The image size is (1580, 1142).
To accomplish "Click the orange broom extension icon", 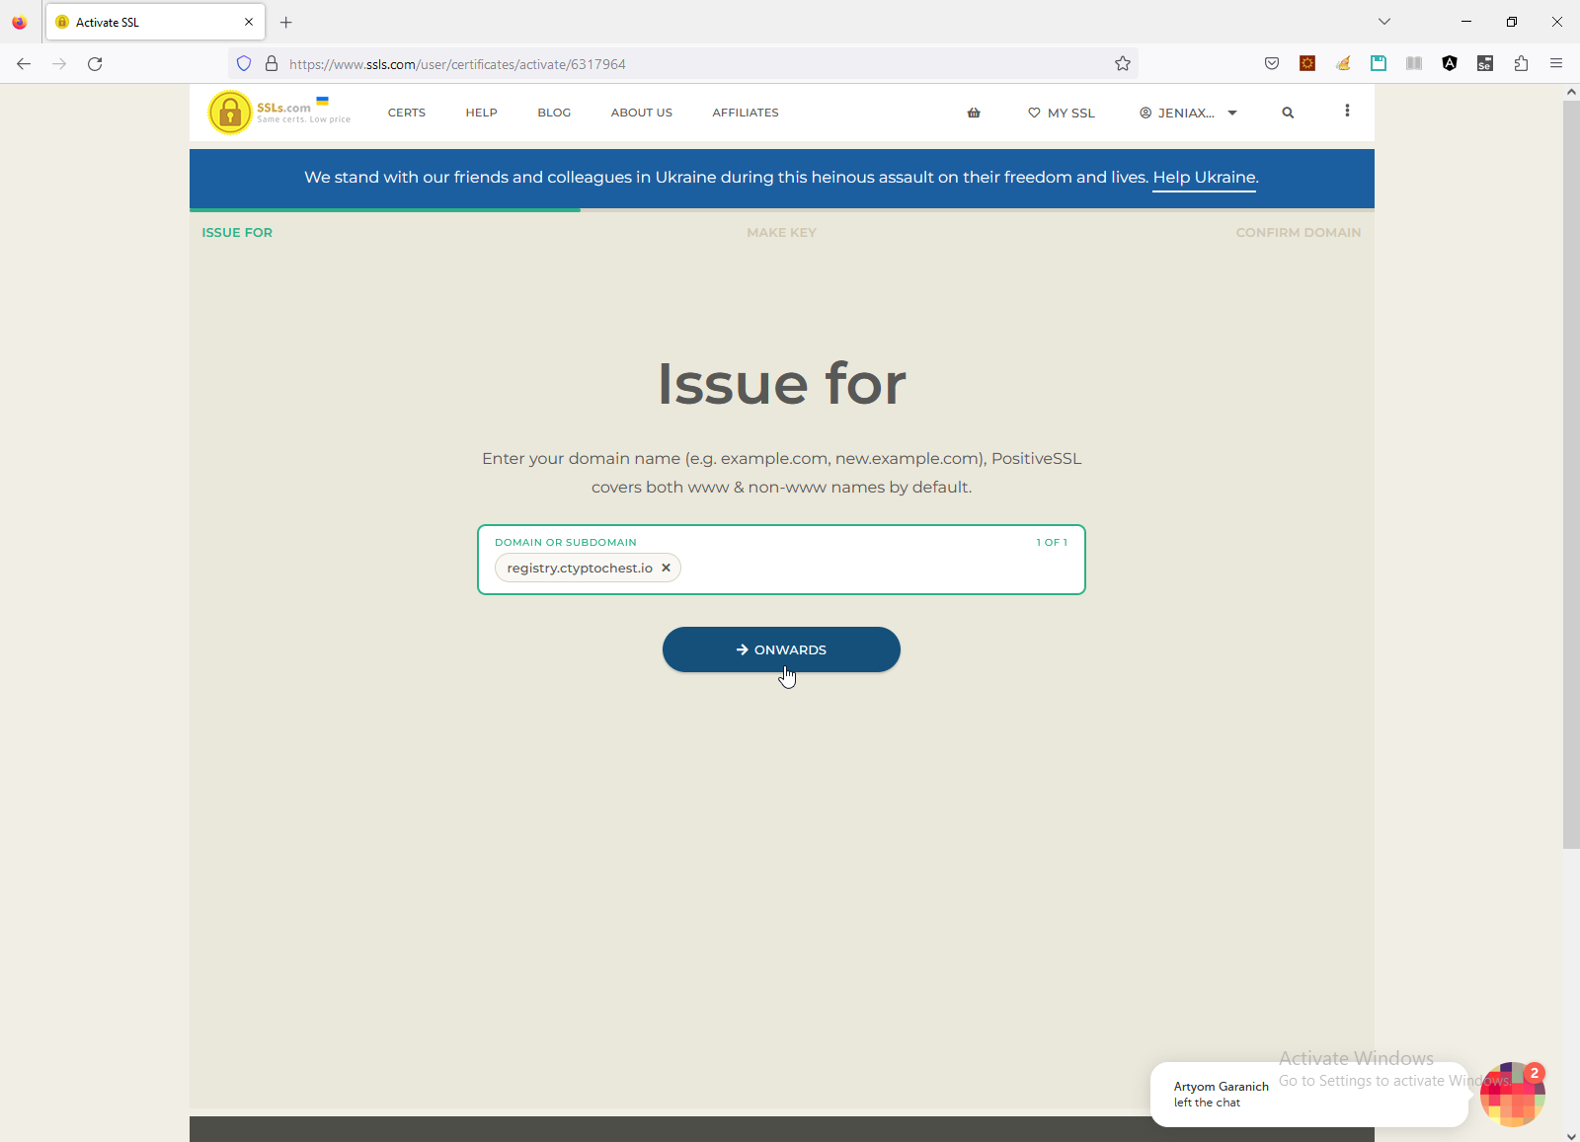I will 1343,64.
